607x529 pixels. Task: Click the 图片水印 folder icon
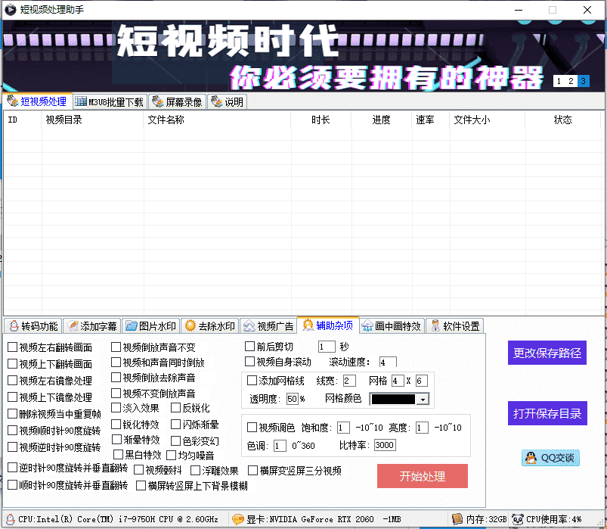pyautogui.click(x=132, y=326)
